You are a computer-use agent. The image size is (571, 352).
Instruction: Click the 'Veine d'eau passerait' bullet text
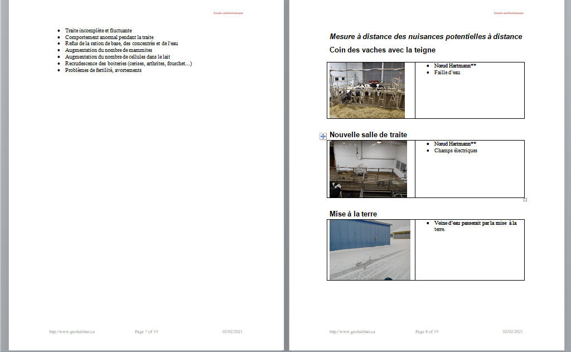(x=475, y=223)
